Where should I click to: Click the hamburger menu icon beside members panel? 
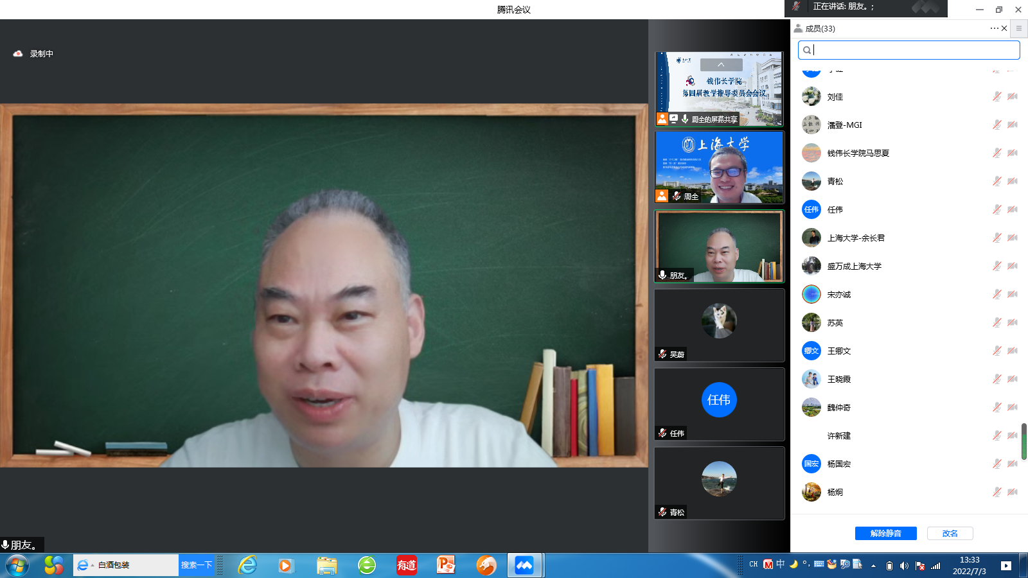1018,28
